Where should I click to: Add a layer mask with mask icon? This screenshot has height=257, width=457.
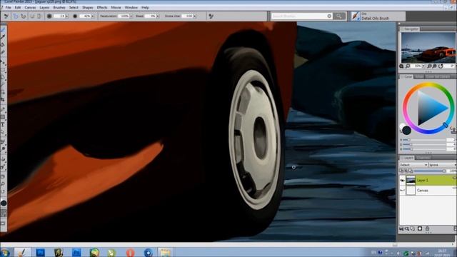420,228
